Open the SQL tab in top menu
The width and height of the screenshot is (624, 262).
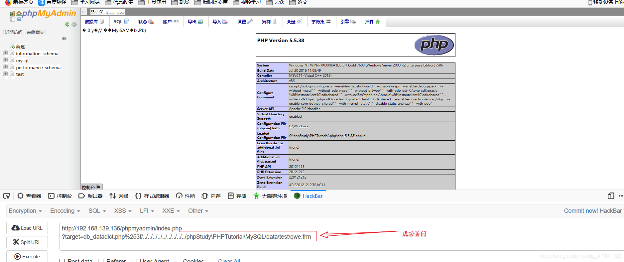(121, 22)
